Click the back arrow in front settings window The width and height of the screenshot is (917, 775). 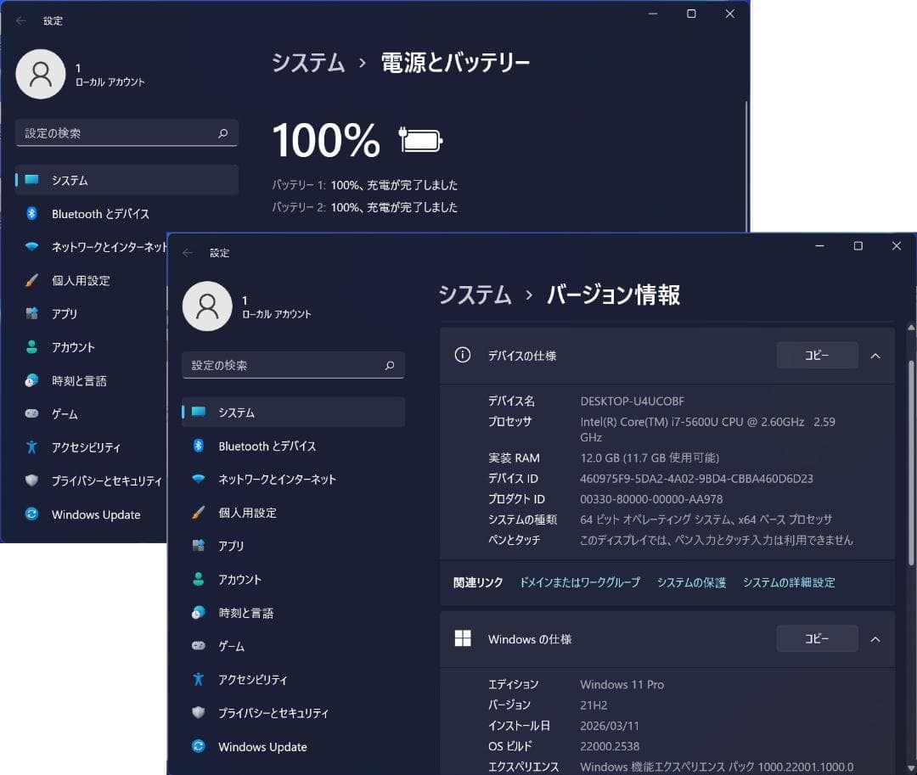188,252
